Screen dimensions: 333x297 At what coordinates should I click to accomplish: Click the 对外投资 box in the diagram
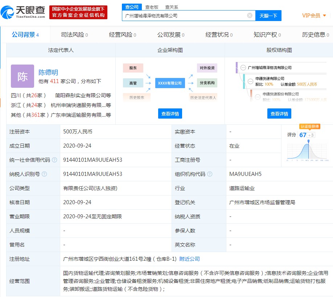click(x=207, y=68)
